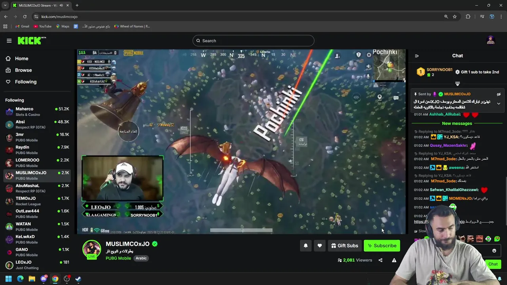This screenshot has width=507, height=285.
Task: Report the stream with warning icon
Action: (x=394, y=260)
